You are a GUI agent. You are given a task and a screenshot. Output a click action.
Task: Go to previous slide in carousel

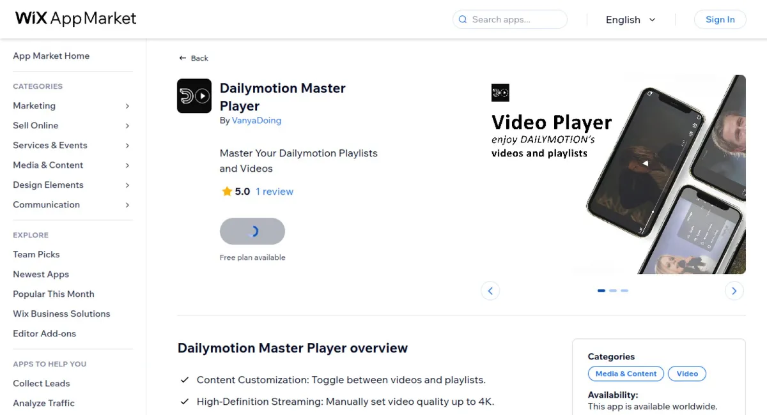point(490,291)
